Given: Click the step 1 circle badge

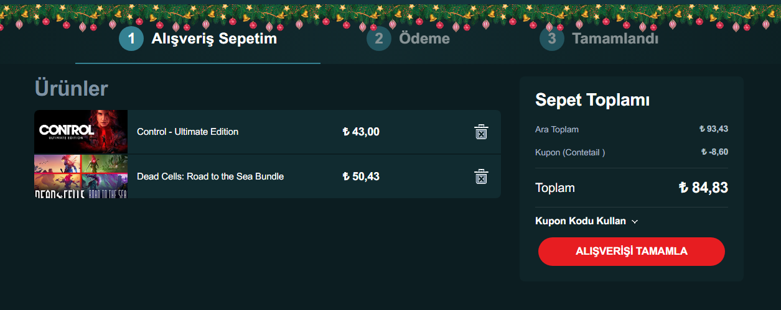Looking at the screenshot, I should click(x=131, y=39).
